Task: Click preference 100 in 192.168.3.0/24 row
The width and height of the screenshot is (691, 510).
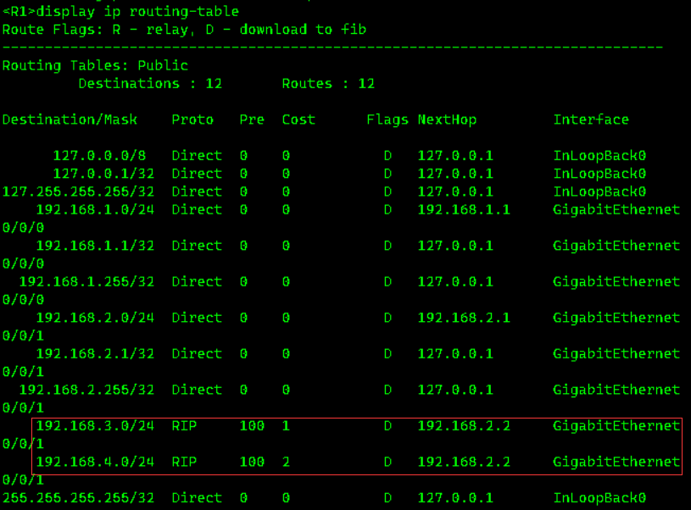Action: click(252, 426)
